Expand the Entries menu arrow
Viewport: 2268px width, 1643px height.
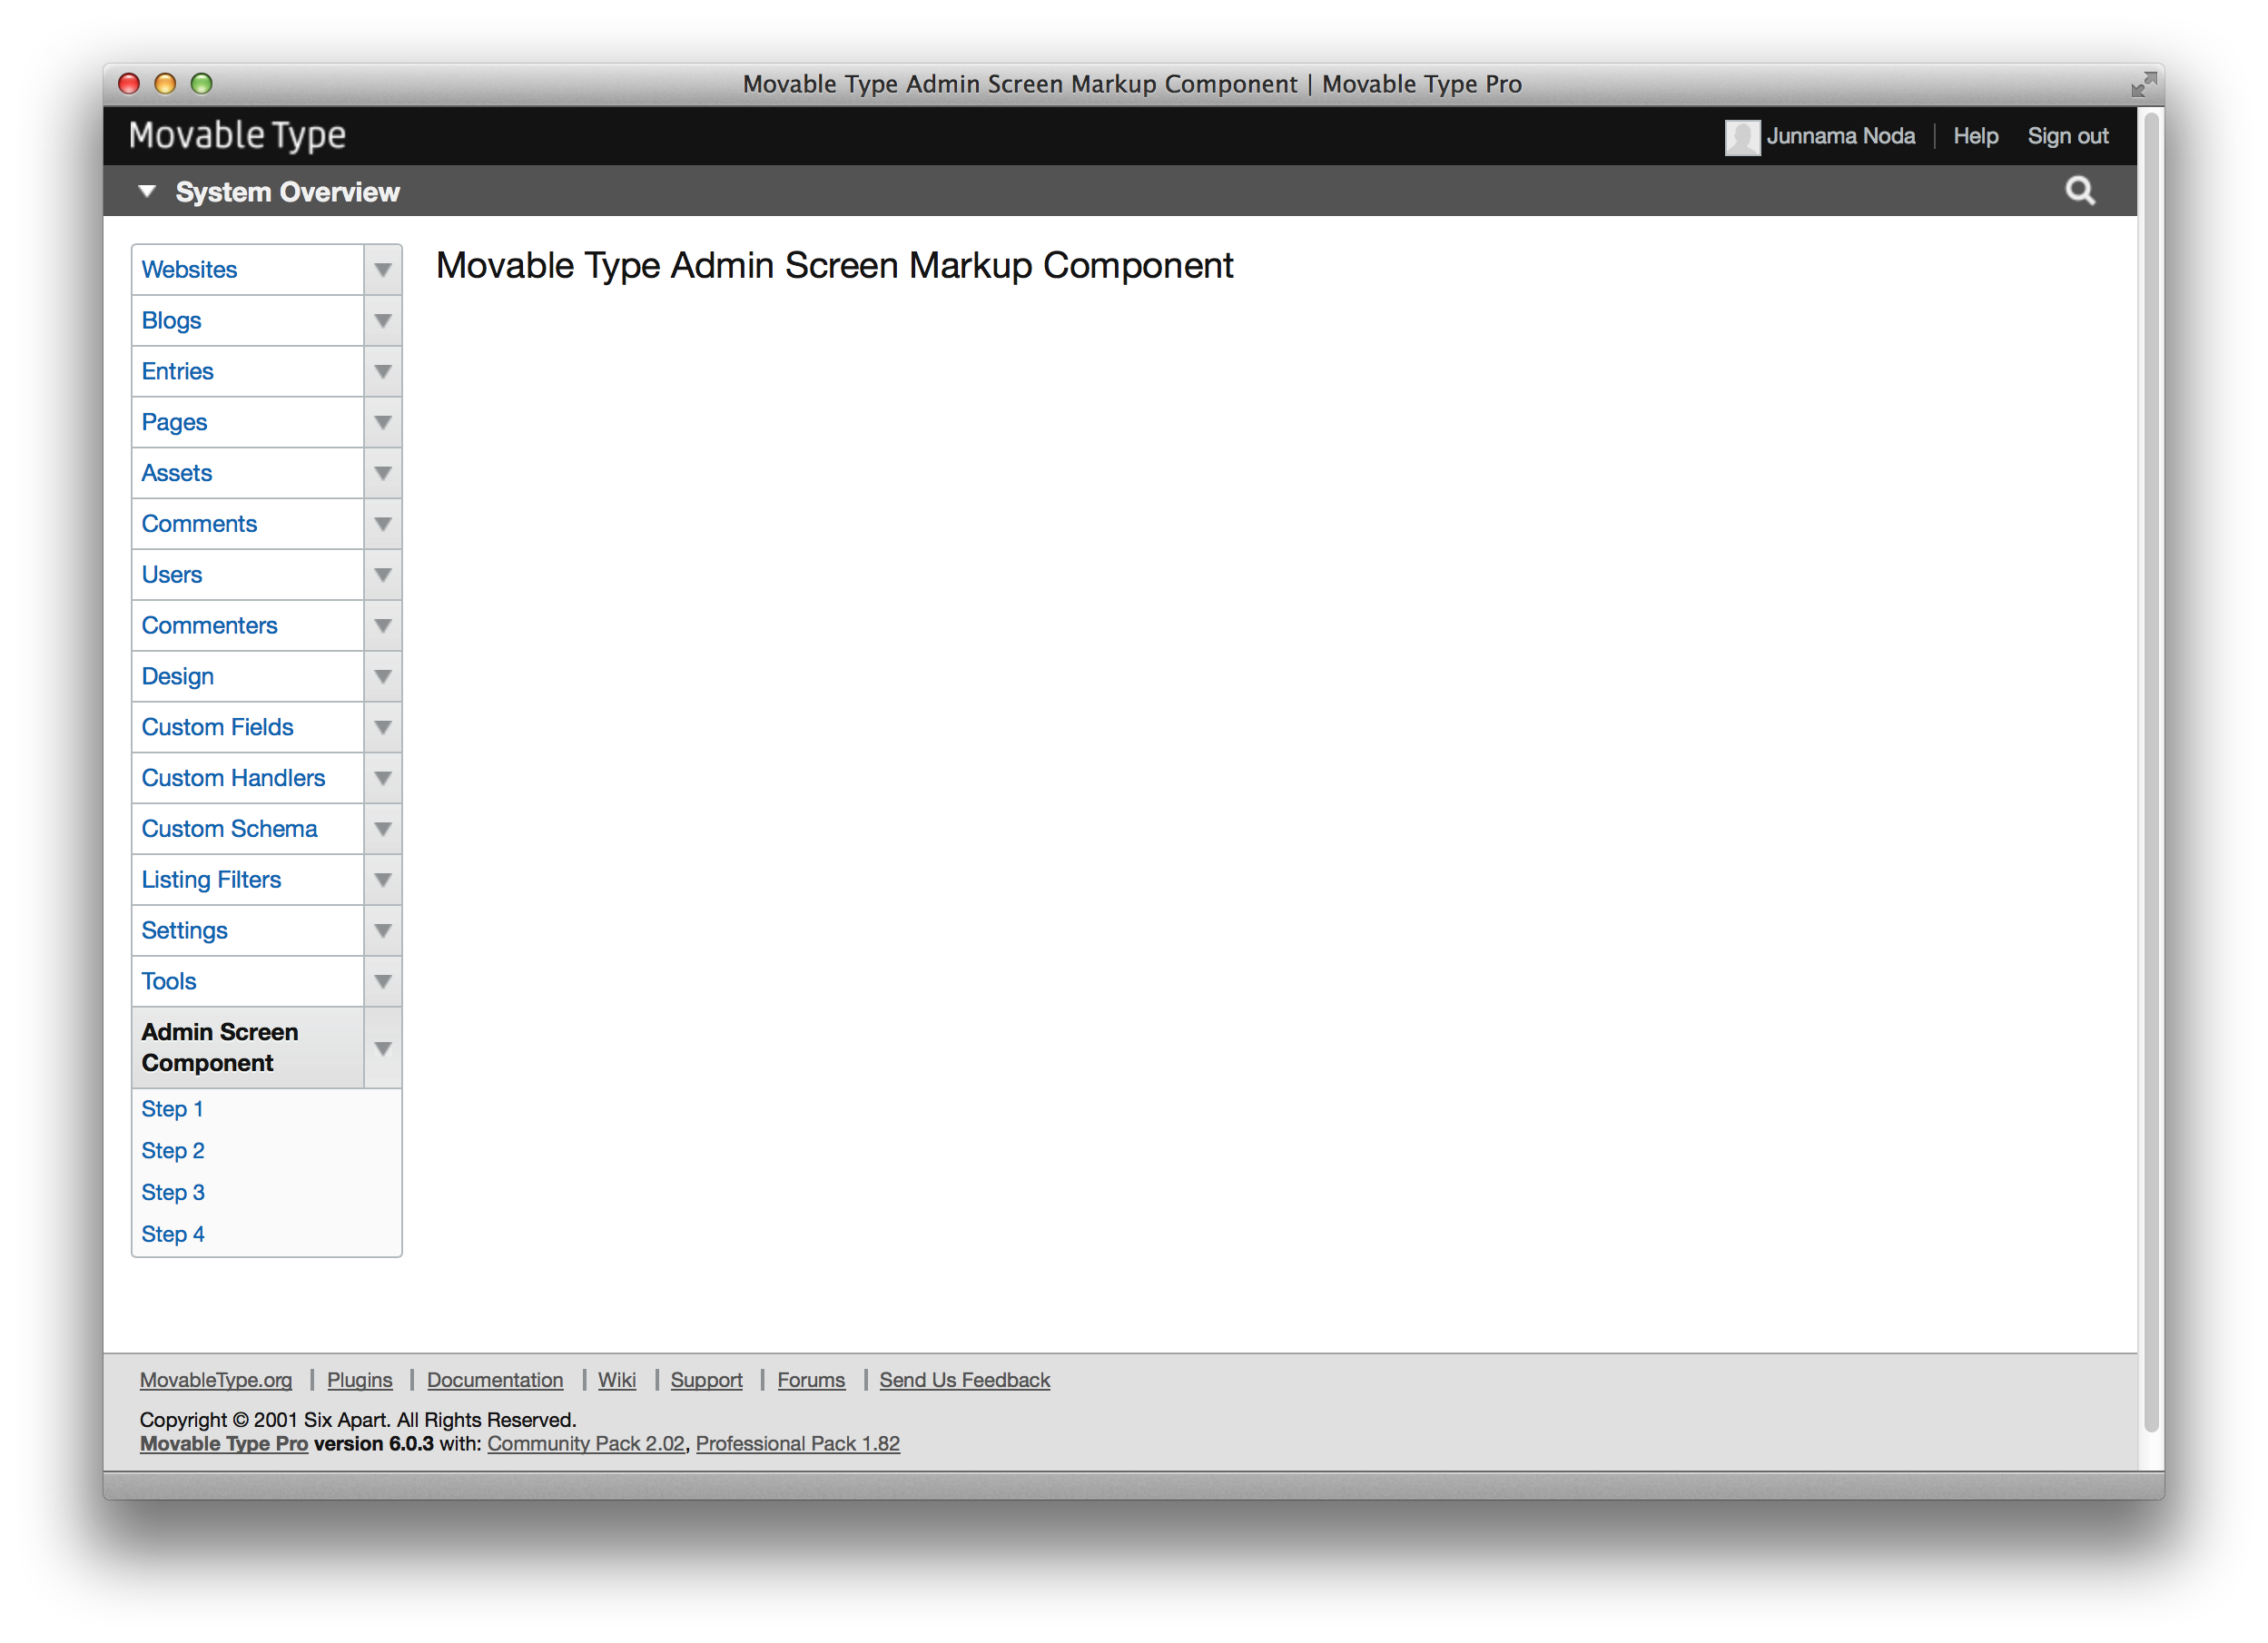382,372
